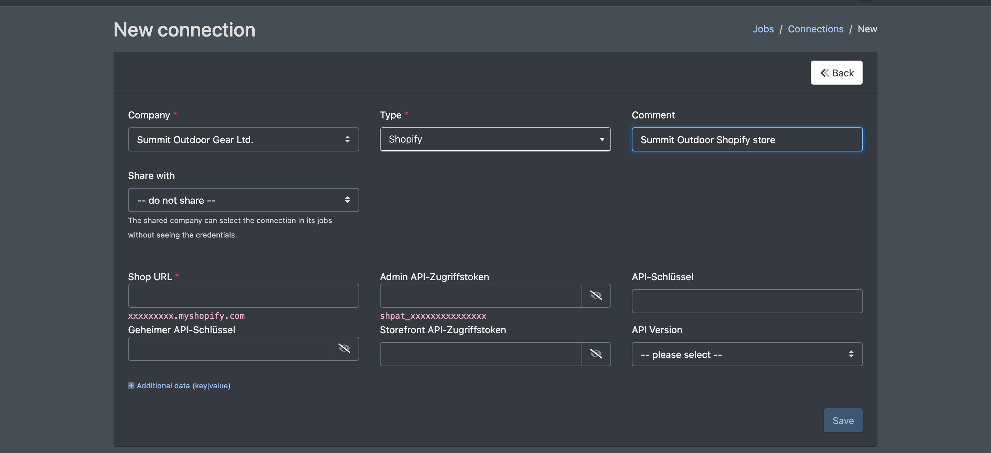Image resolution: width=991 pixels, height=453 pixels.
Task: Toggle visibility of Storefront API-Zugriffstoken field
Action: (x=596, y=354)
